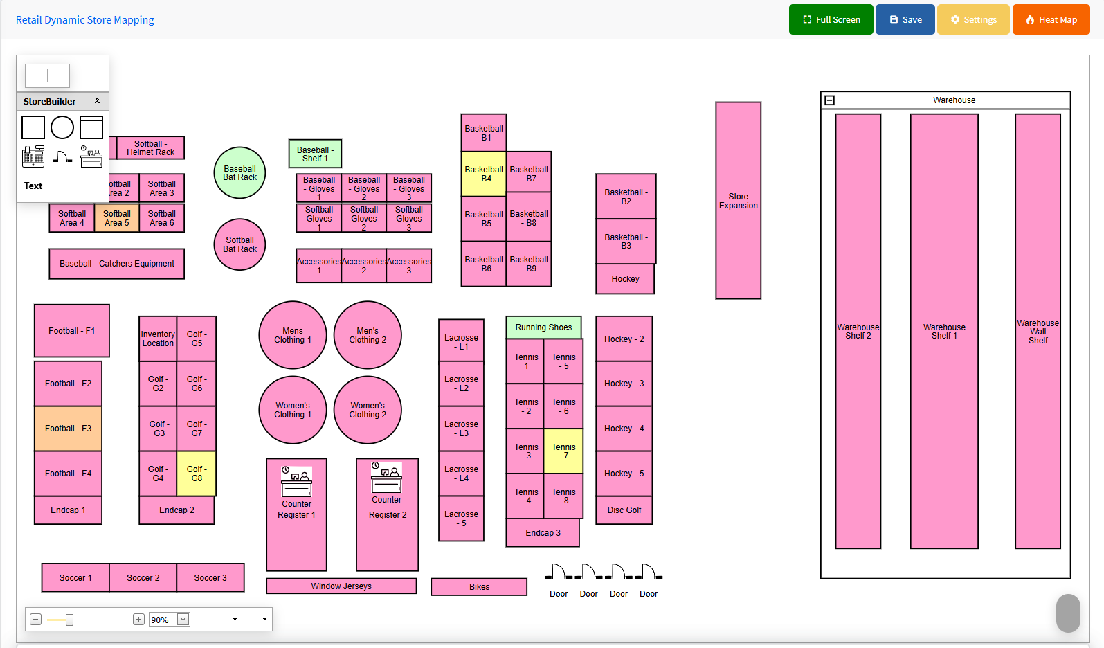Select the Baseball - Shelf 1 block
Screen dimensions: 1104x648
pos(315,154)
